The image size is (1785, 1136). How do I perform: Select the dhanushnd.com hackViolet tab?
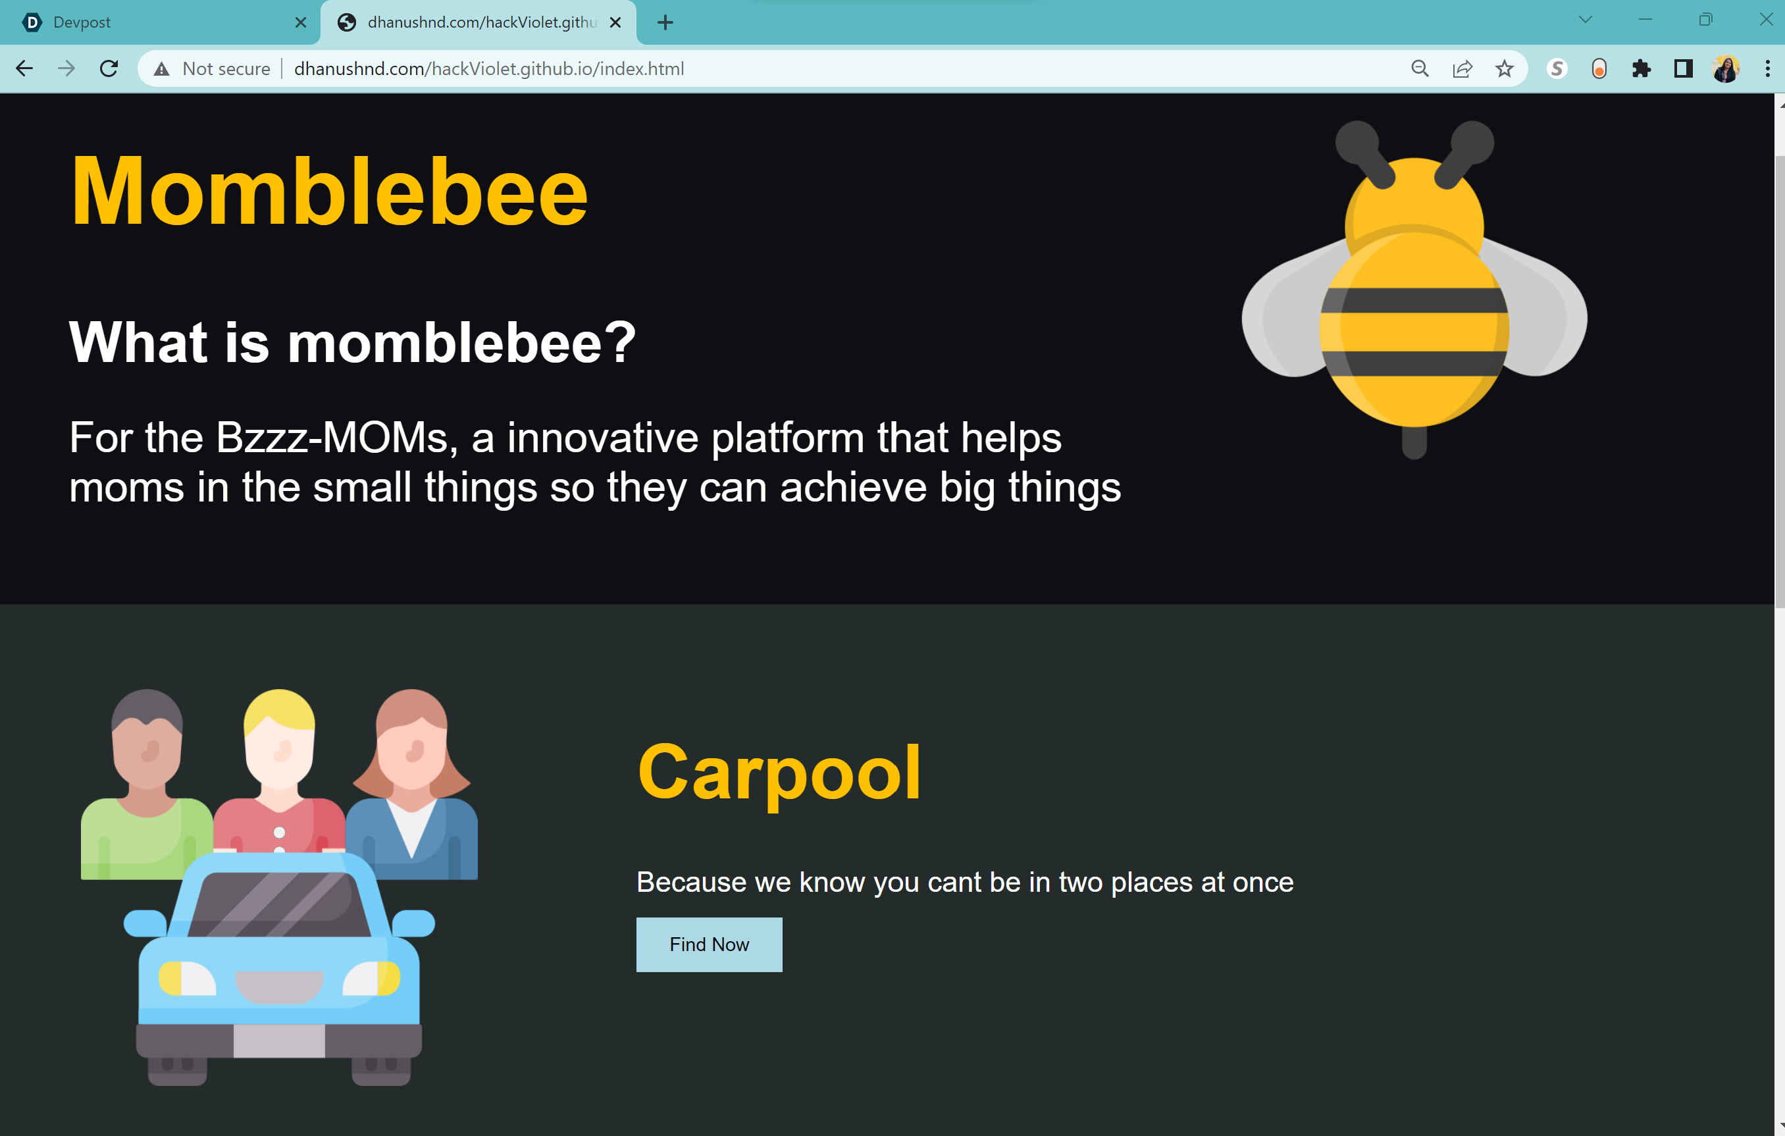coord(475,22)
